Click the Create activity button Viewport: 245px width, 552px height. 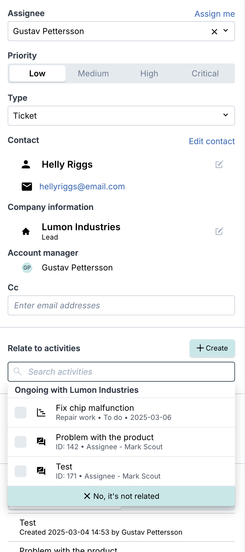click(212, 348)
